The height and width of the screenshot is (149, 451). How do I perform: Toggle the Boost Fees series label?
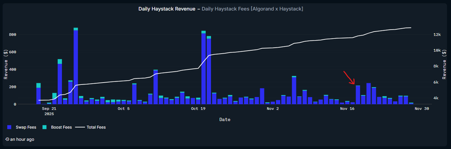(x=61, y=127)
